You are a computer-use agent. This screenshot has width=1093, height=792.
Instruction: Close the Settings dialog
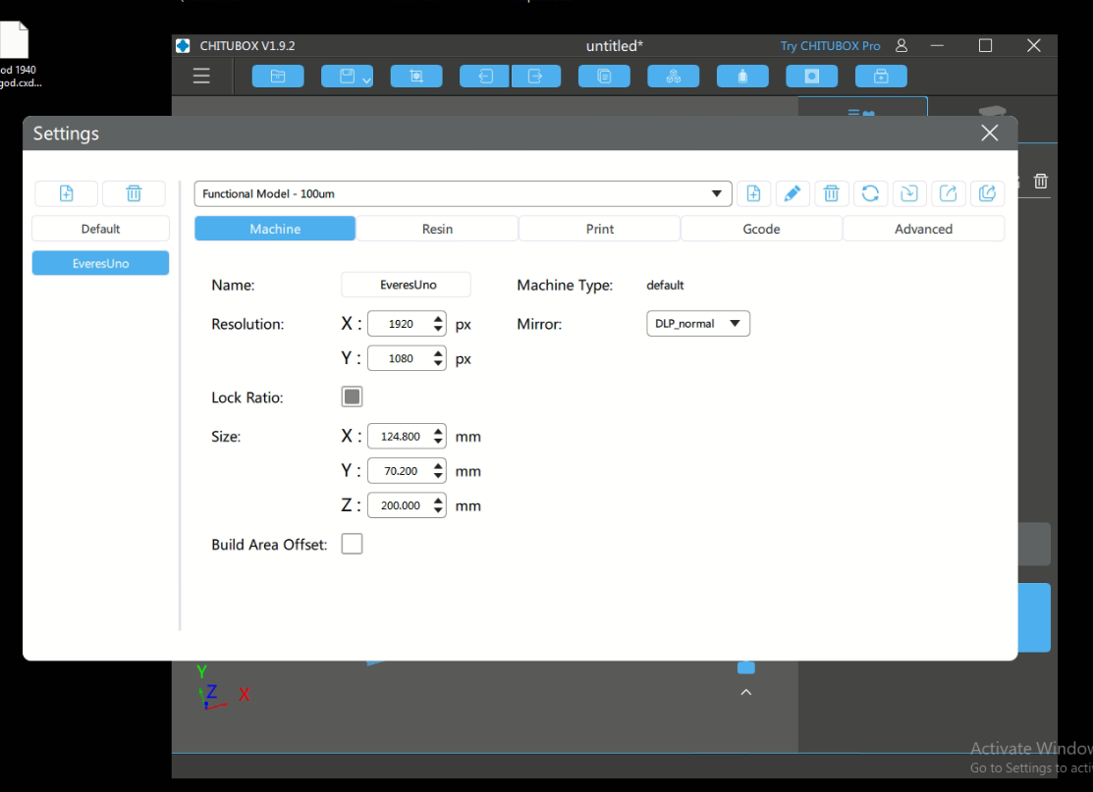989,133
